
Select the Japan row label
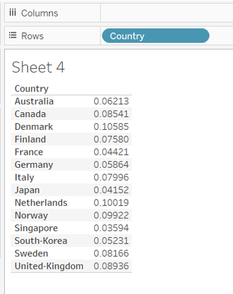[x=27, y=190]
